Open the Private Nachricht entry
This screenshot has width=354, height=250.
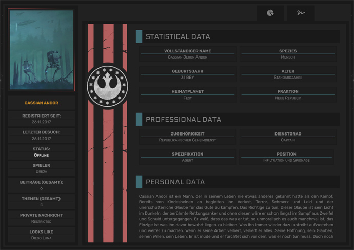point(42,218)
